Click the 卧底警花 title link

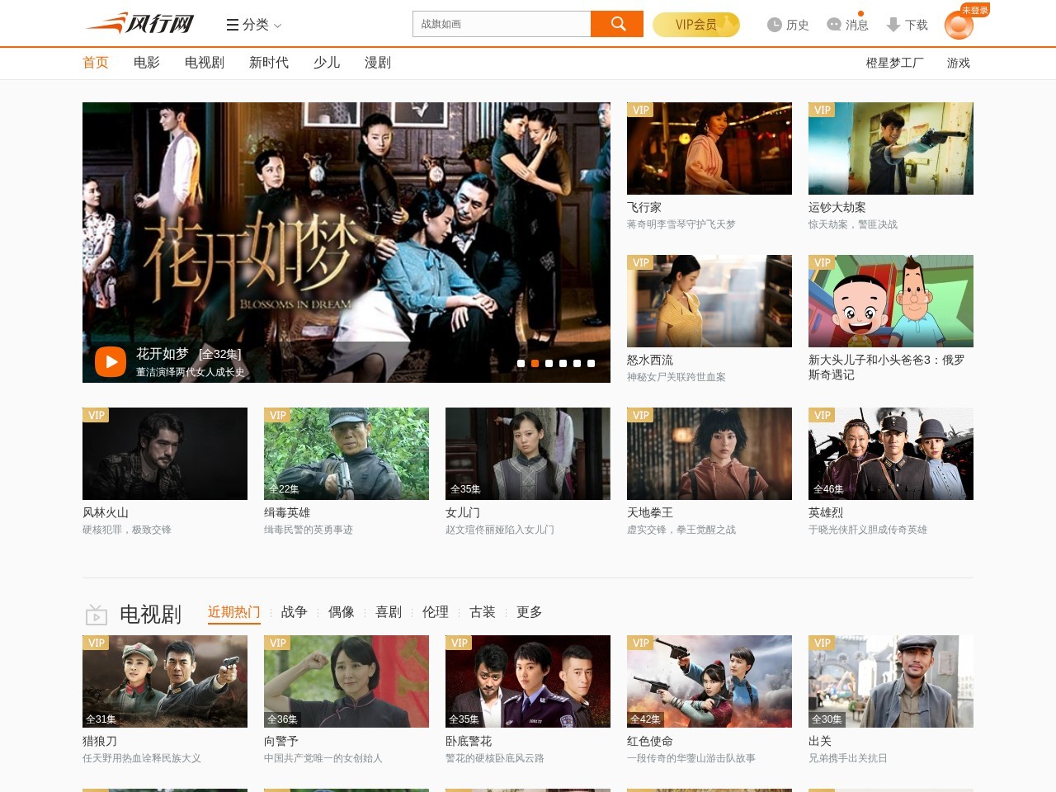(x=469, y=742)
